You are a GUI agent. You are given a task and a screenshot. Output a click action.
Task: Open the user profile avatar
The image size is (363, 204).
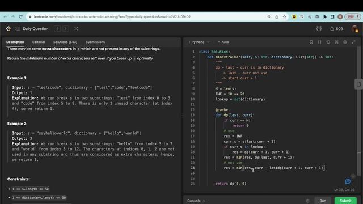(x=354, y=29)
